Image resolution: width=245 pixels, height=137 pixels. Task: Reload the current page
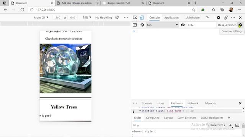(x=22, y=10)
